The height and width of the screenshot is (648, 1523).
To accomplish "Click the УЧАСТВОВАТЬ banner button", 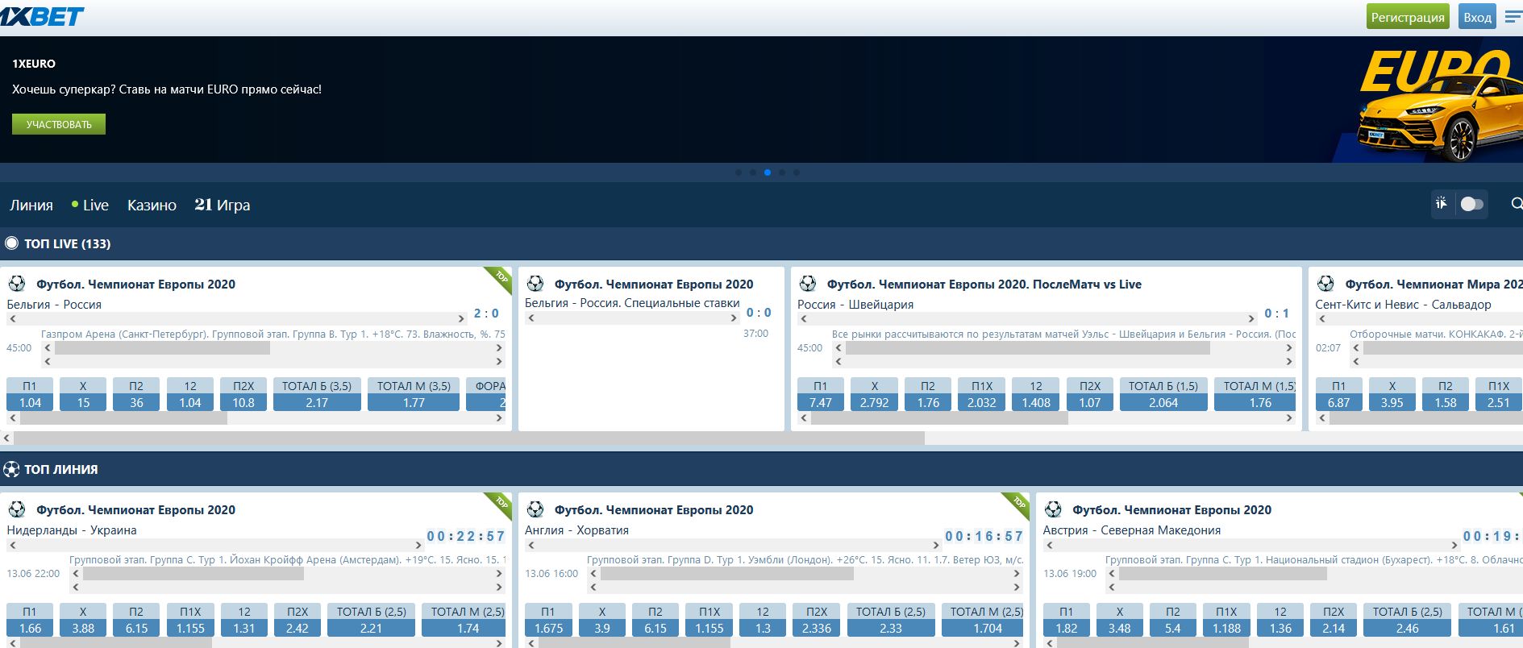I will tap(59, 124).
